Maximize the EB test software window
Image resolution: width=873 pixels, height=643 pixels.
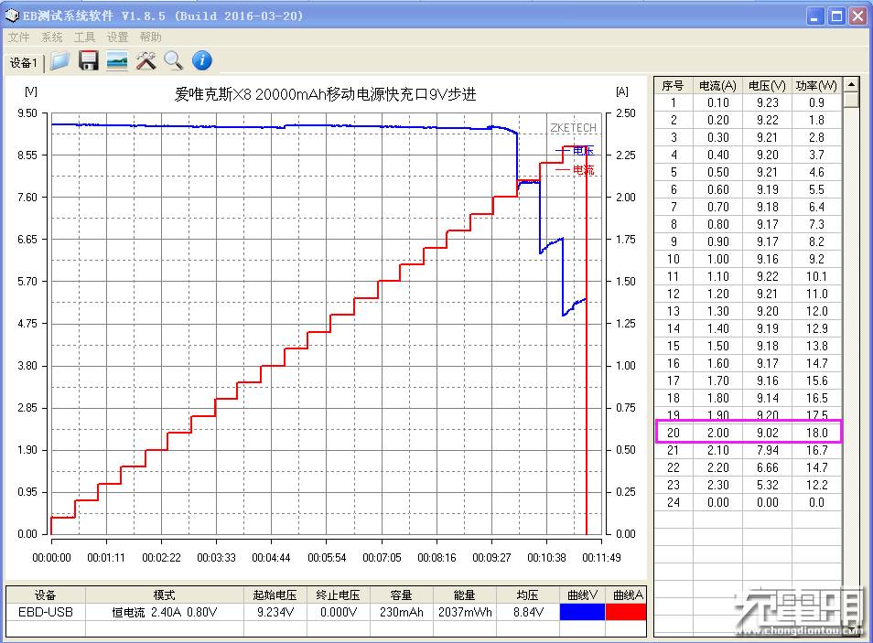pos(836,16)
